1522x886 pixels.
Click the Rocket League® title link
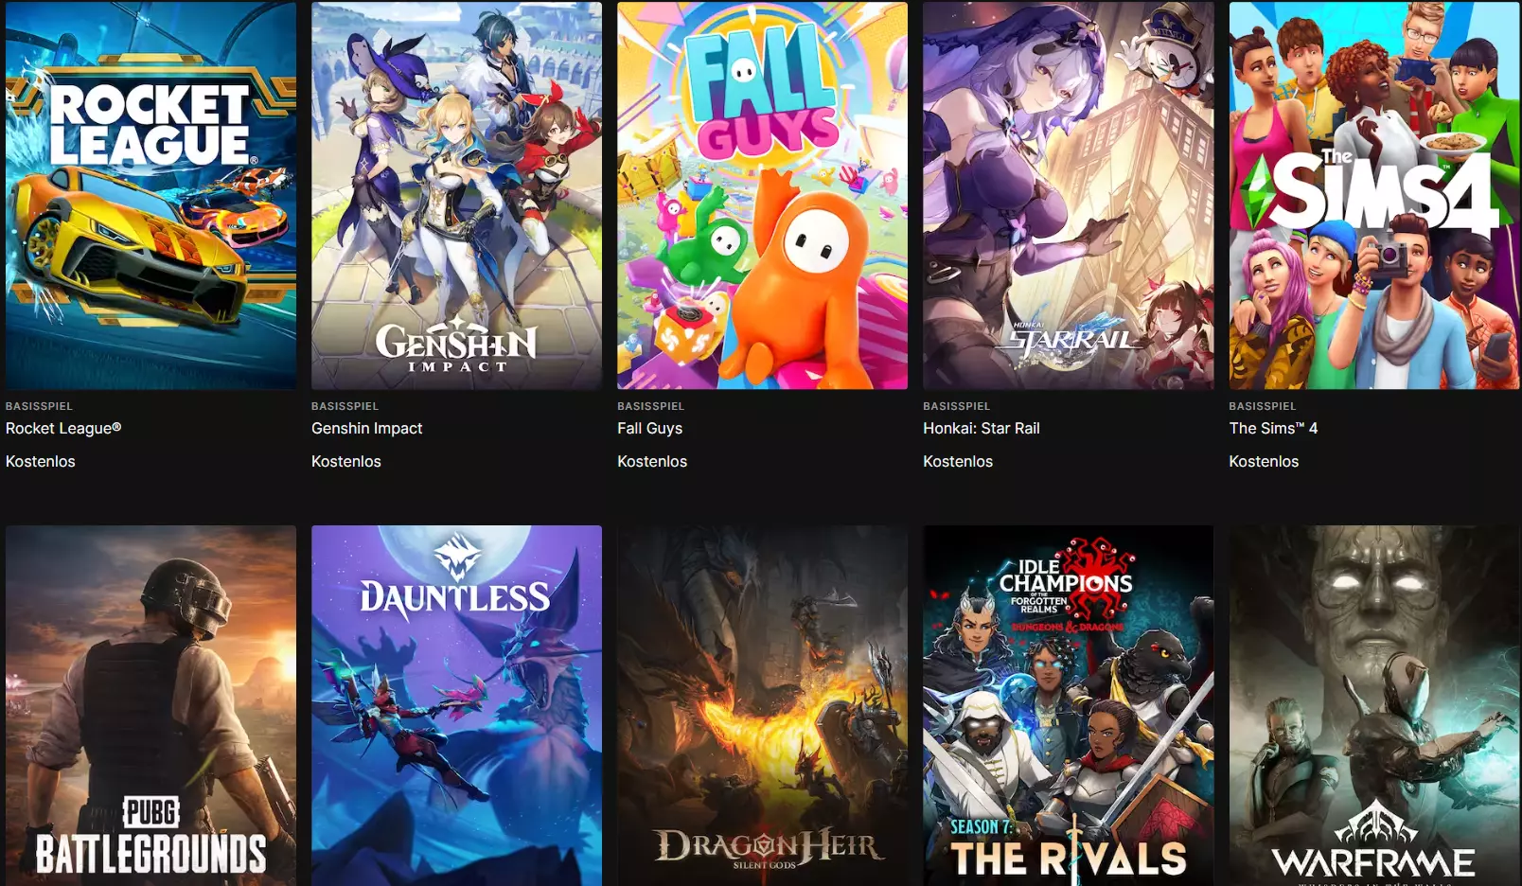point(63,428)
